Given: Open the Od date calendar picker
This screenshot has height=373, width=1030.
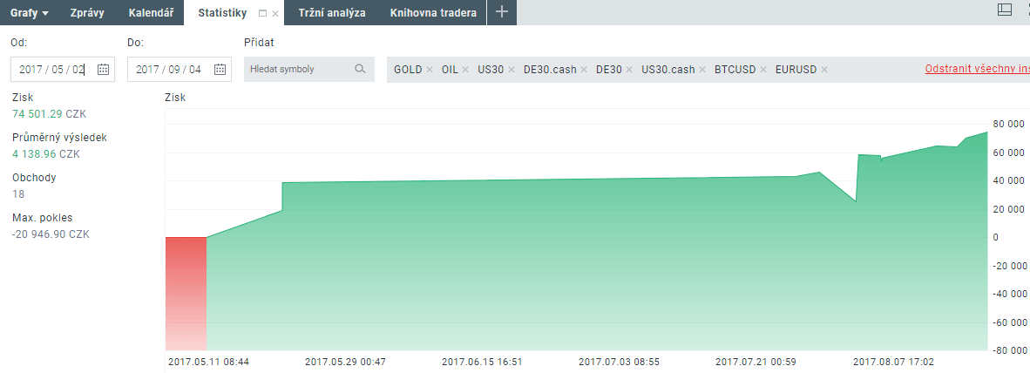Looking at the screenshot, I should (103, 70).
